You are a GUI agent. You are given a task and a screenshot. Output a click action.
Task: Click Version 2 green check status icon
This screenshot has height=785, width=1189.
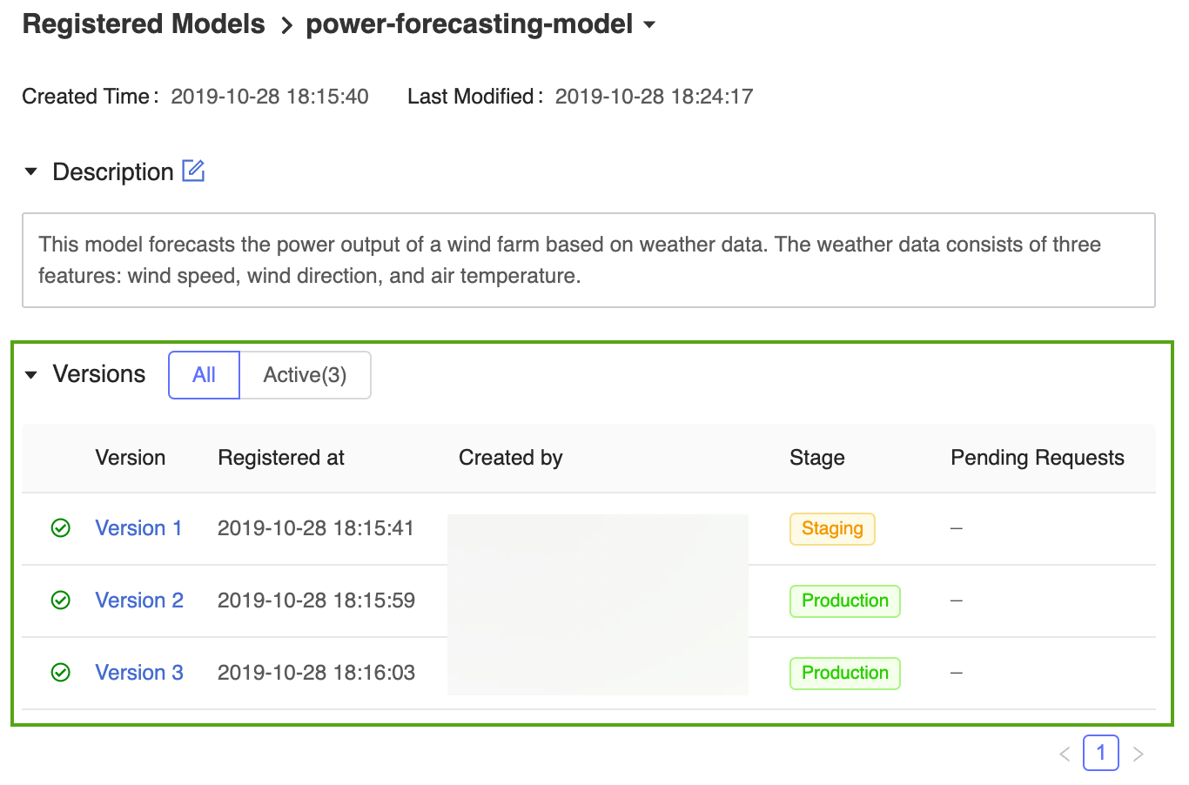61,600
